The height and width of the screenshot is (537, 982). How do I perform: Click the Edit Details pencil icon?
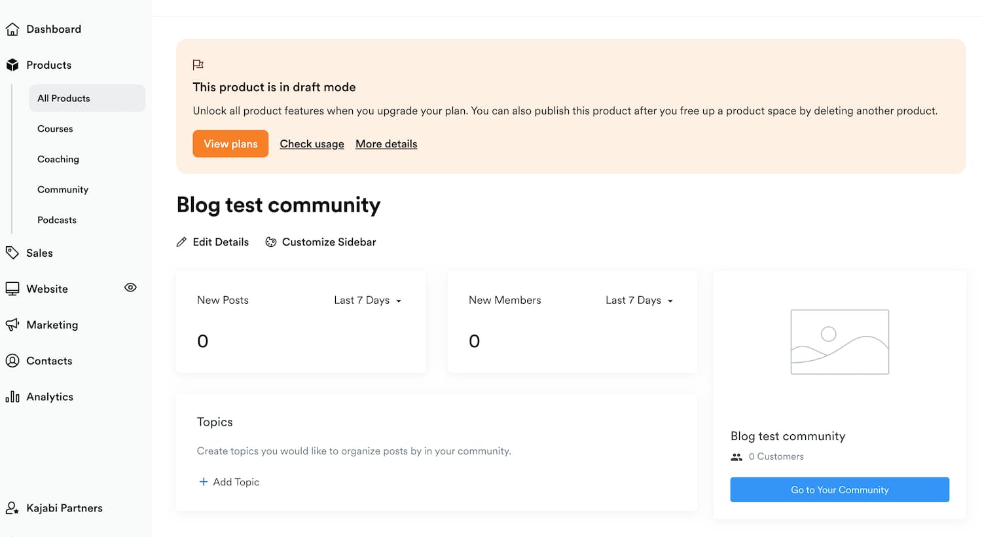click(x=181, y=242)
